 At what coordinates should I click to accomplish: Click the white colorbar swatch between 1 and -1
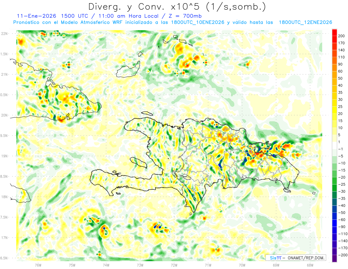pos(334,146)
